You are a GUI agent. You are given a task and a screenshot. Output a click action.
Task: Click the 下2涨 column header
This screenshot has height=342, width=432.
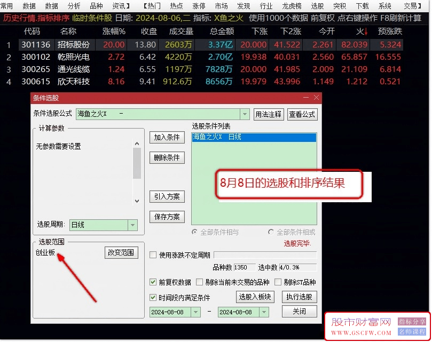tap(291, 31)
